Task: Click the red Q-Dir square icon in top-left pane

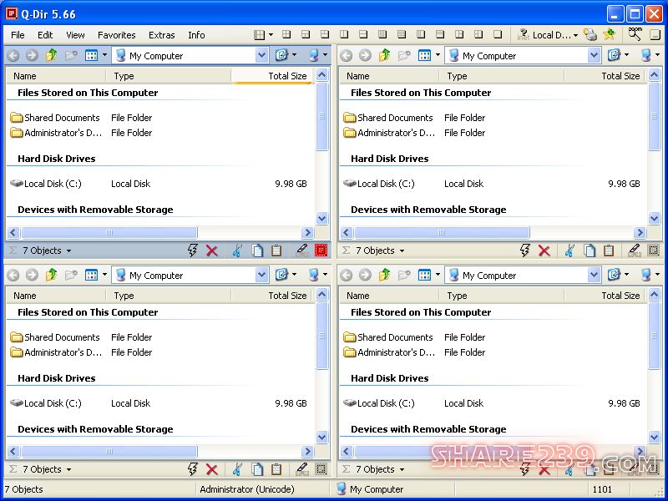Action: point(321,250)
